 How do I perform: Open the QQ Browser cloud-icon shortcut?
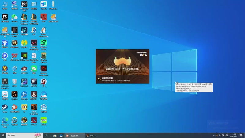[43, 95]
